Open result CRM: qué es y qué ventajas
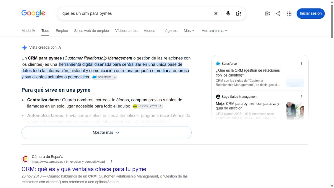The height and width of the screenshot is (188, 334). coord(84,169)
